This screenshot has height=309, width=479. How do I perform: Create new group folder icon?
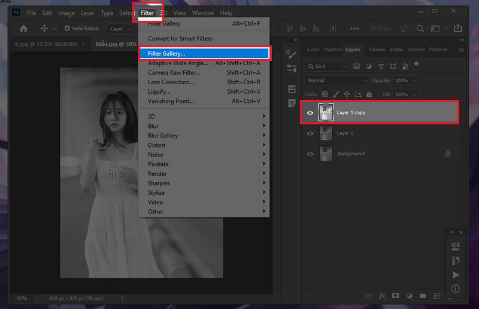[423, 295]
